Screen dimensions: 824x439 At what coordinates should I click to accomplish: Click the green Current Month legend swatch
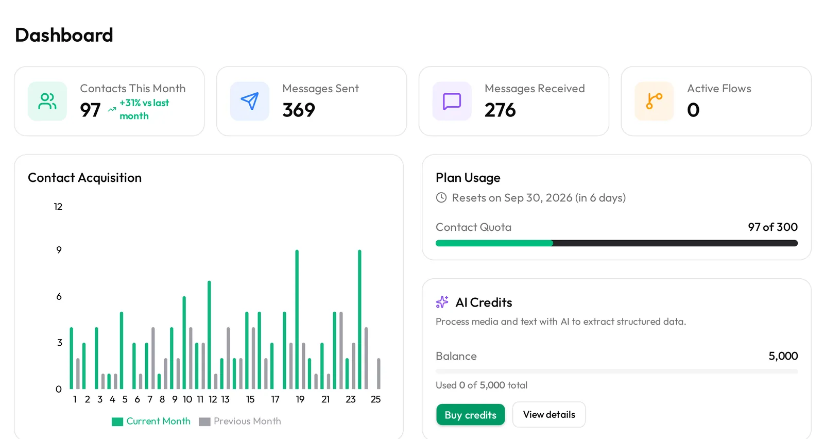click(117, 421)
